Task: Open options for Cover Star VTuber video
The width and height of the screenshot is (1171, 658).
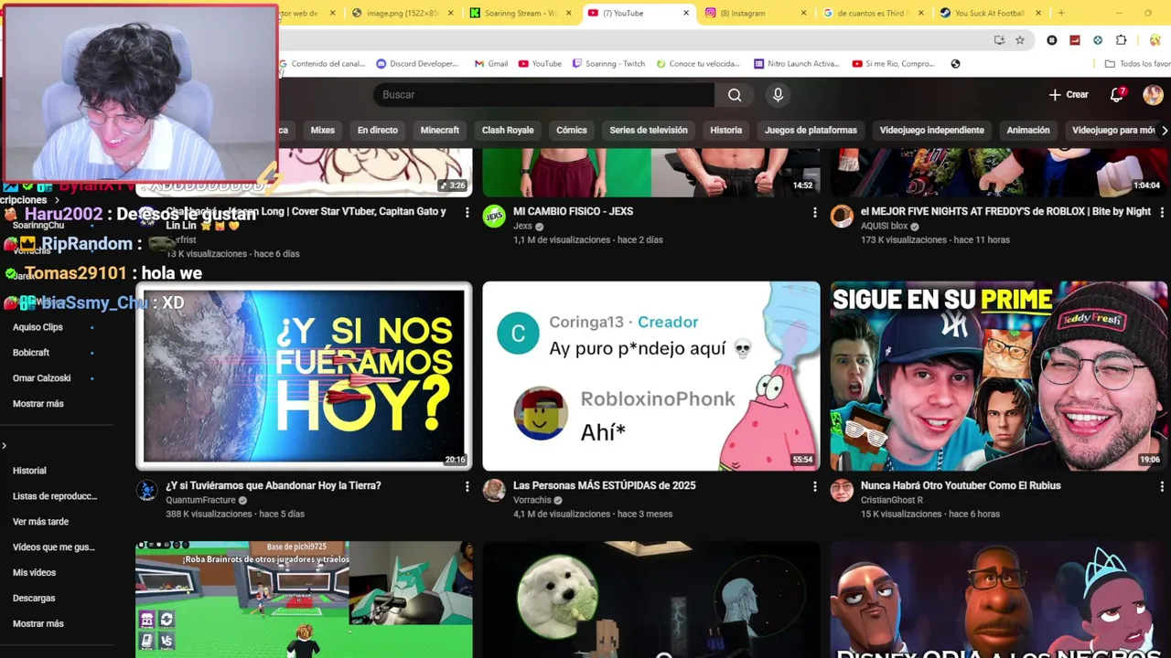Action: (467, 212)
